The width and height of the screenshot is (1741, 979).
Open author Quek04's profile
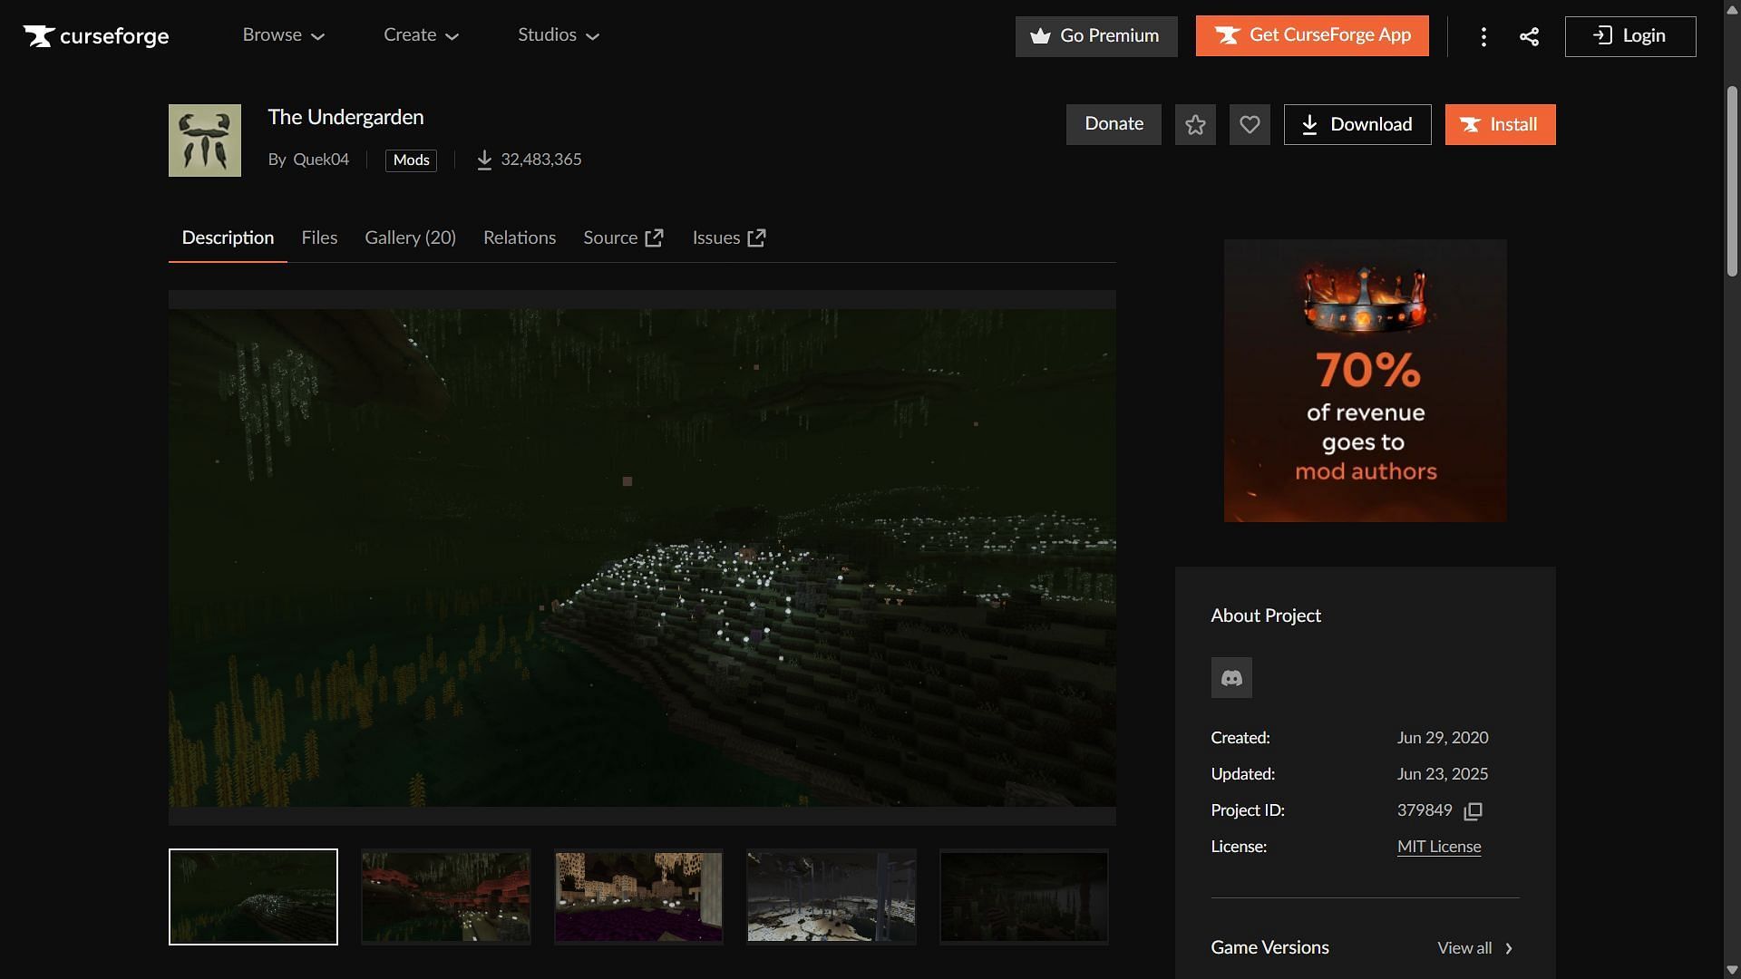tap(321, 160)
